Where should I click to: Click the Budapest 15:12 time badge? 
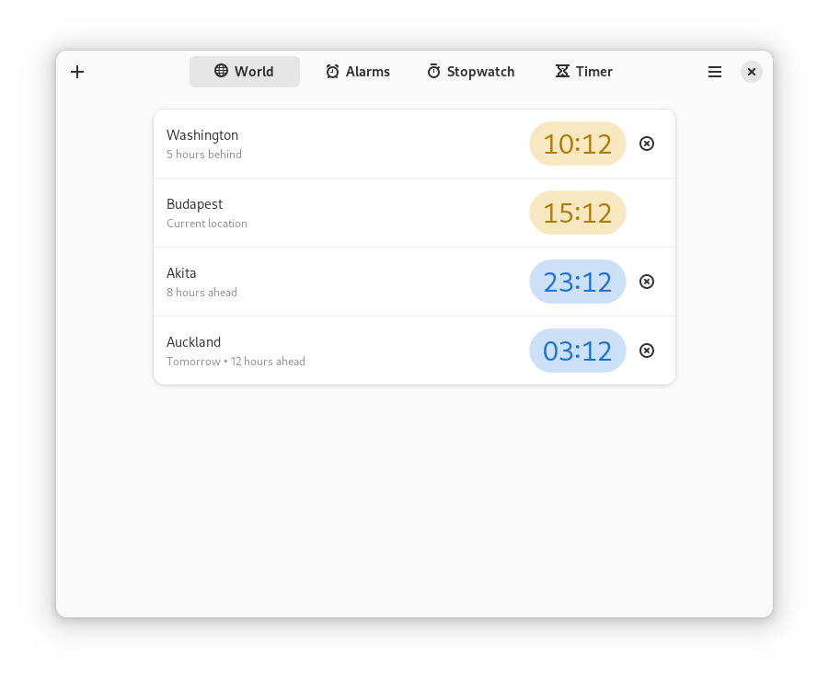coord(577,213)
